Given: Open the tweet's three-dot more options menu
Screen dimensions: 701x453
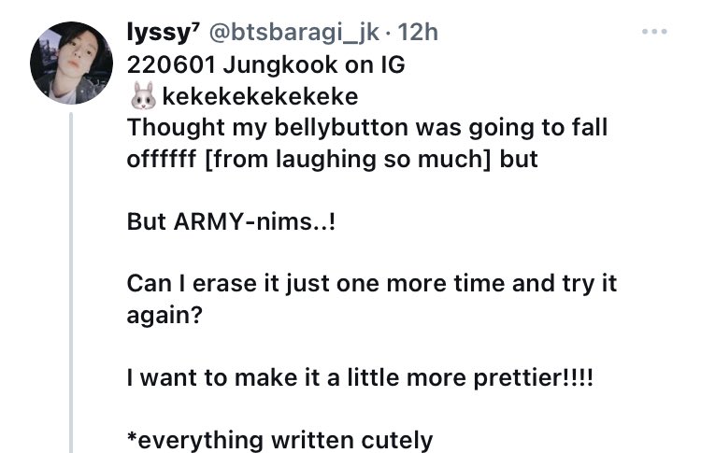Looking at the screenshot, I should (654, 32).
